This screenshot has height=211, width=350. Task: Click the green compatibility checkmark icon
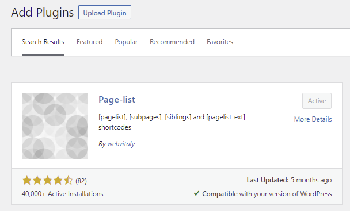click(x=196, y=193)
